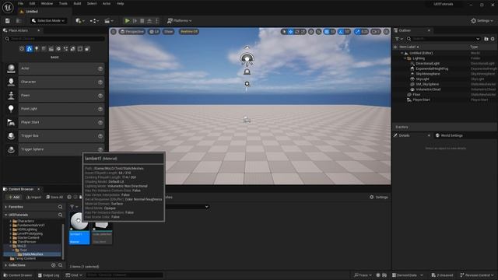Viewport: 498px width, 280px height.
Task: Open the Selection Mode dropdown
Action: click(x=48, y=21)
